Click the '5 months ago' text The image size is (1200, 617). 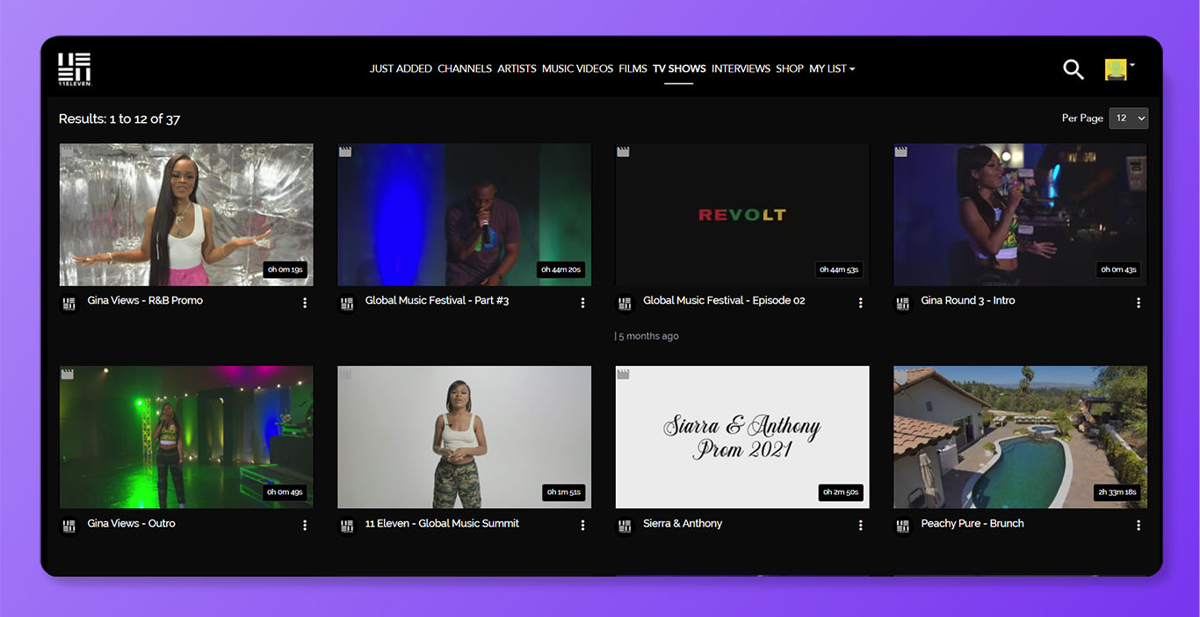point(648,336)
